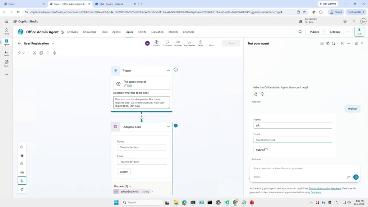Image resolution: width=368 pixels, height=207 pixels.
Task: Give thumbs down to agent greeting
Action: click(x=262, y=94)
